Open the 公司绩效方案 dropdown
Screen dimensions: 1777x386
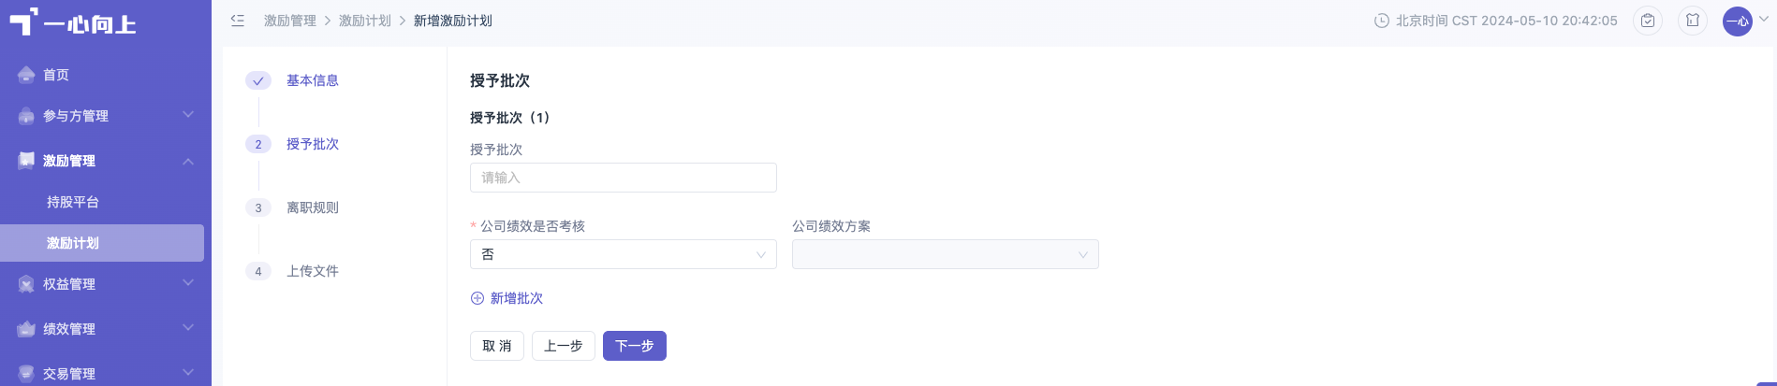click(946, 254)
